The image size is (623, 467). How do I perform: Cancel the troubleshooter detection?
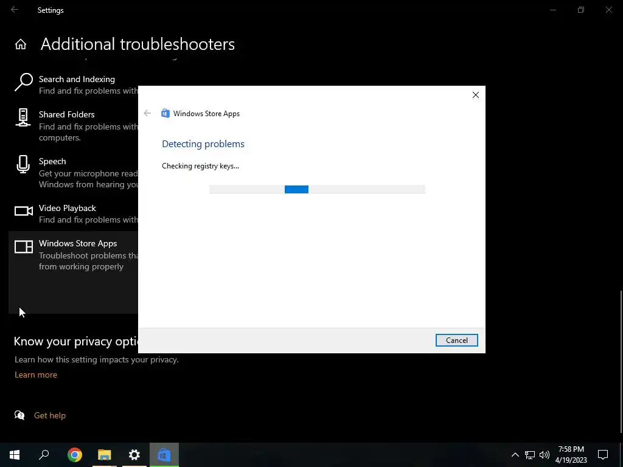click(x=456, y=341)
